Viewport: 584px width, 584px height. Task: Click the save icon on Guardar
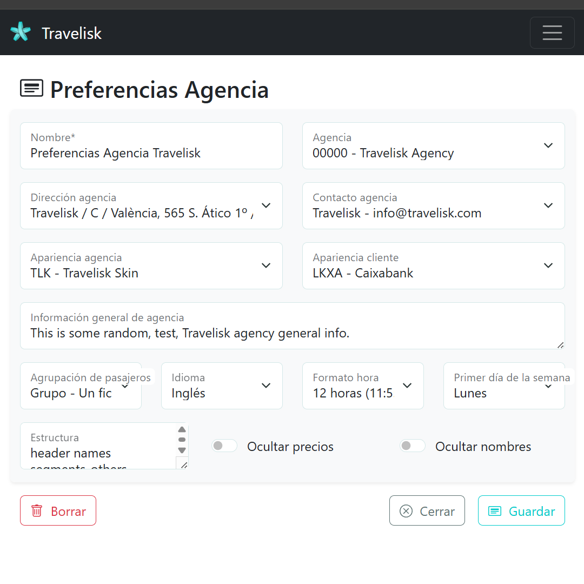495,511
